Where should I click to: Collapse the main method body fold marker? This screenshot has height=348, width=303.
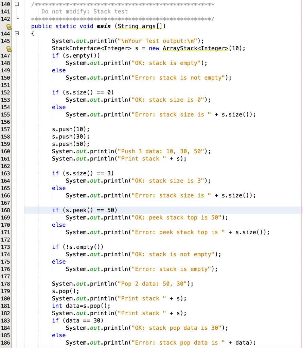[x=16, y=34]
